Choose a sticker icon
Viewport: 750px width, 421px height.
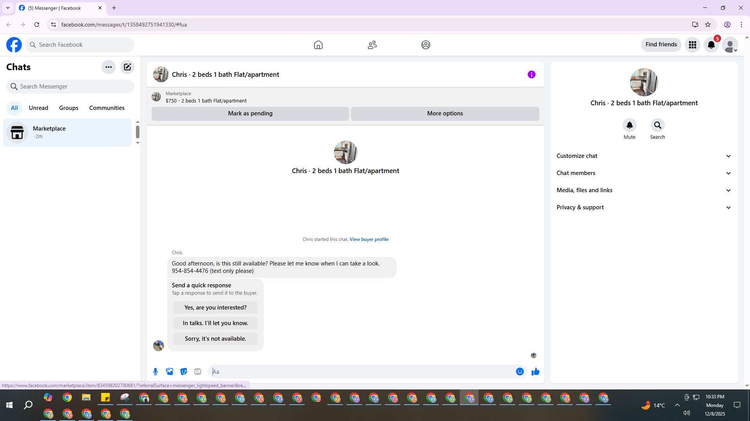click(184, 371)
